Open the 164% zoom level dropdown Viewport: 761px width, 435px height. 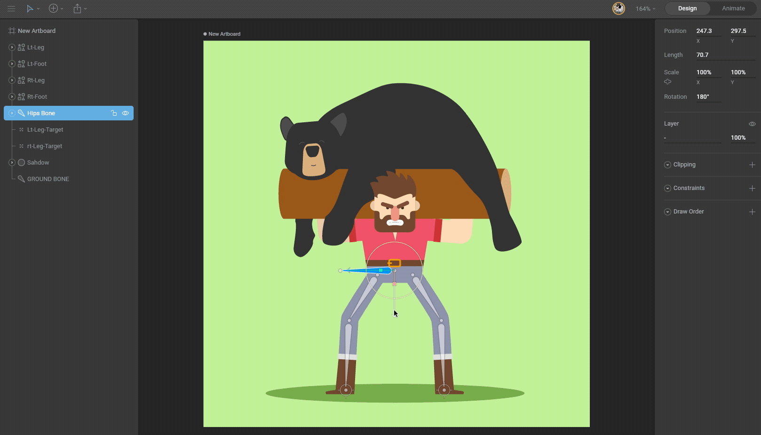(x=645, y=8)
